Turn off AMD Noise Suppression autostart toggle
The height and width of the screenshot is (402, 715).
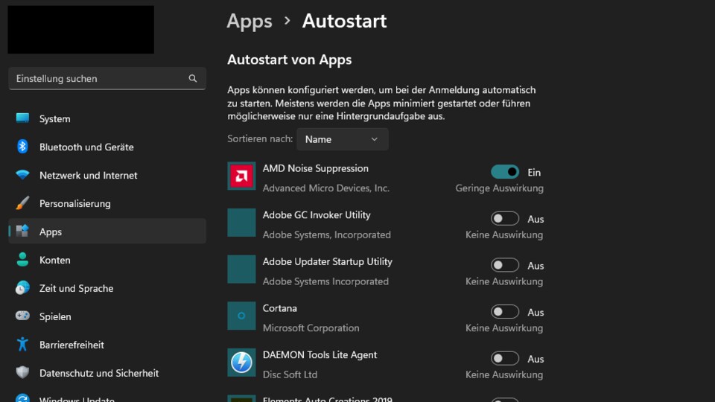click(505, 172)
